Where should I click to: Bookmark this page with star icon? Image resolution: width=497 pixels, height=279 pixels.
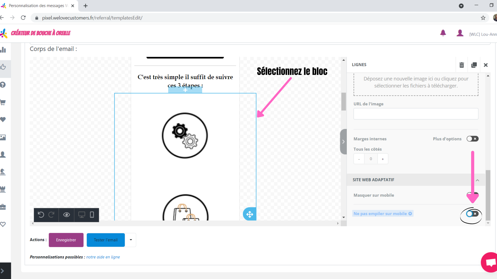(483, 18)
